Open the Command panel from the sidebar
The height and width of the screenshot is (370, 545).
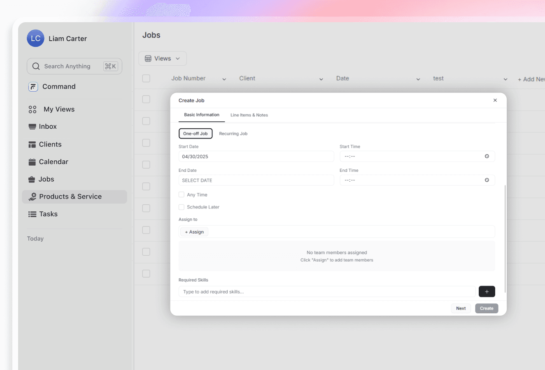[33, 86]
